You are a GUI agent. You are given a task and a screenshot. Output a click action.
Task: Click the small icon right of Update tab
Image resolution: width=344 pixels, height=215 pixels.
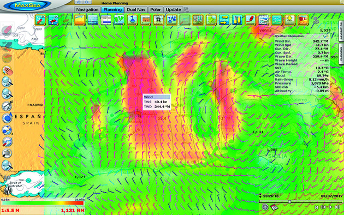pyautogui.click(x=186, y=9)
